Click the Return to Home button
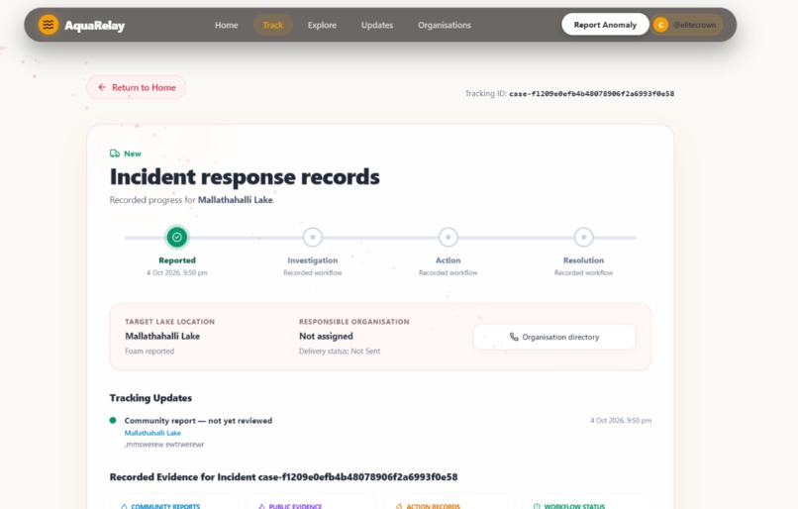This screenshot has height=509, width=798. (136, 87)
